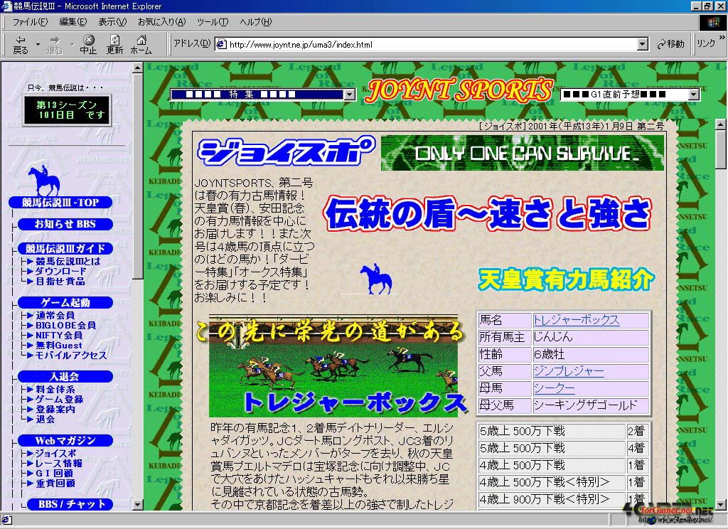Click the お知らせ BBS sidebar button
The height and width of the screenshot is (529, 728).
tap(65, 224)
